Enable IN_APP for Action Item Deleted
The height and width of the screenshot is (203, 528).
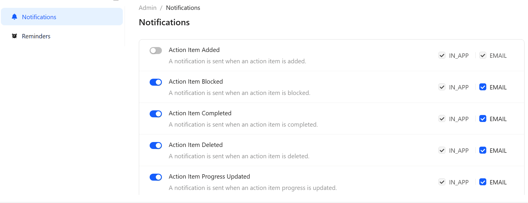[442, 150]
